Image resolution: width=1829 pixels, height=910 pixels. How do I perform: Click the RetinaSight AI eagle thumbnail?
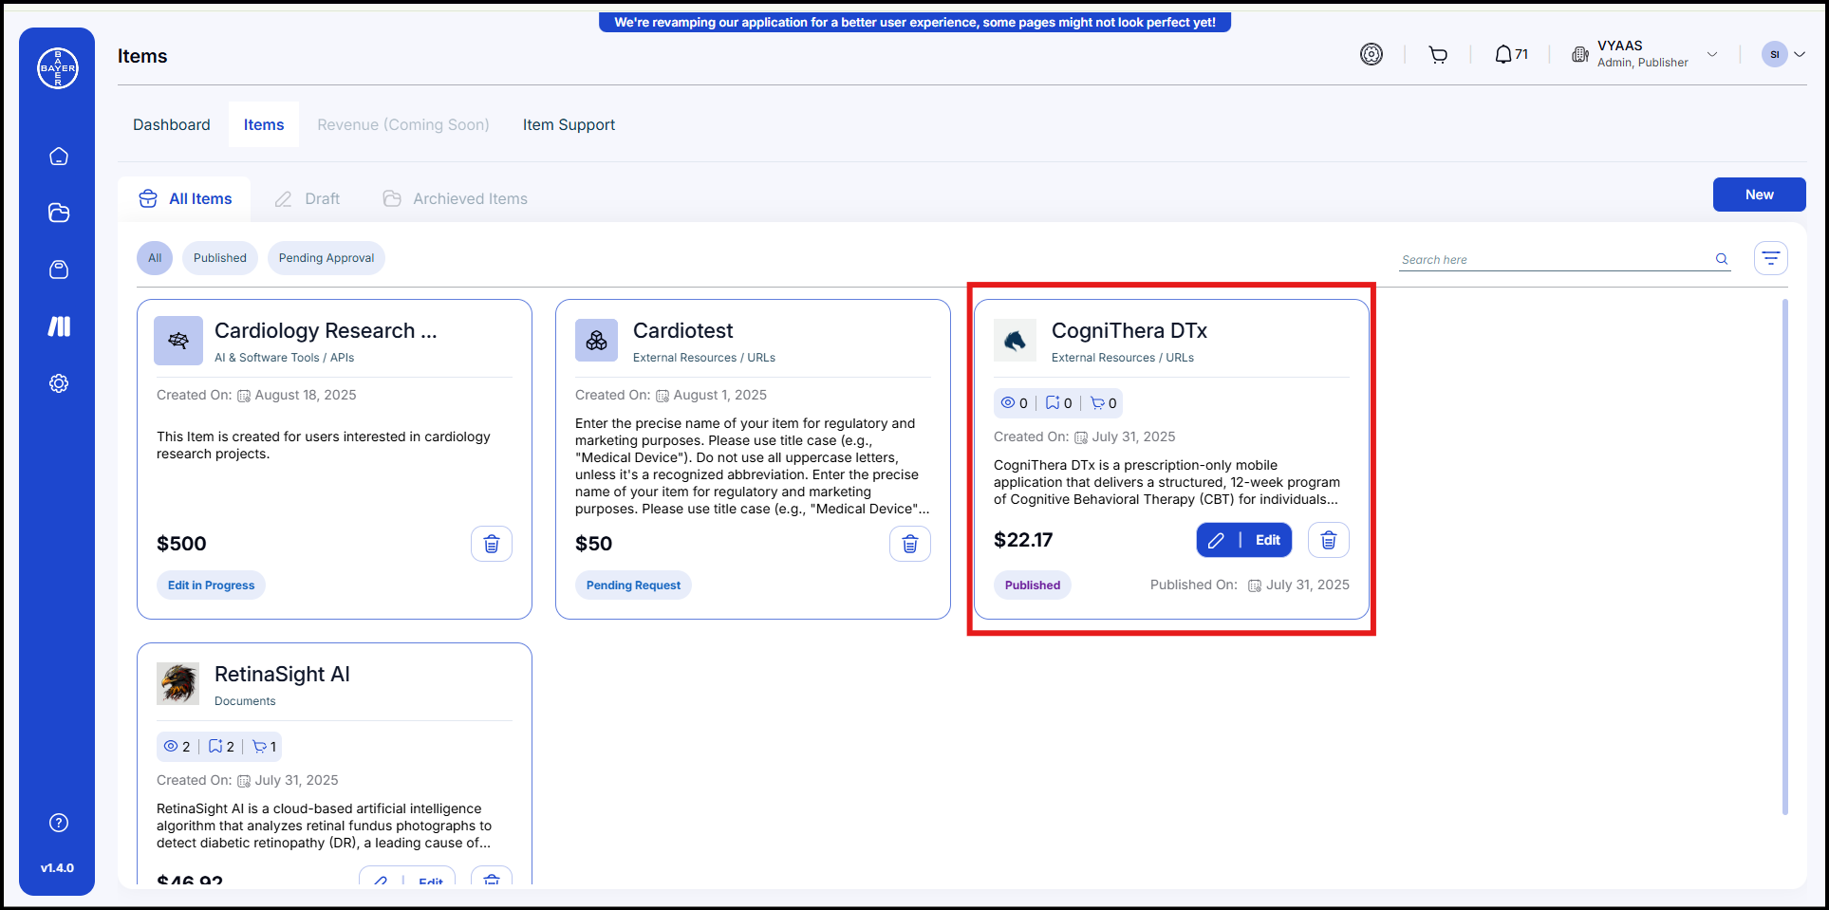(178, 684)
